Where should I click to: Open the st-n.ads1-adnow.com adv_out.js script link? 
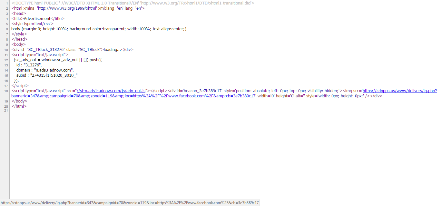111,91
